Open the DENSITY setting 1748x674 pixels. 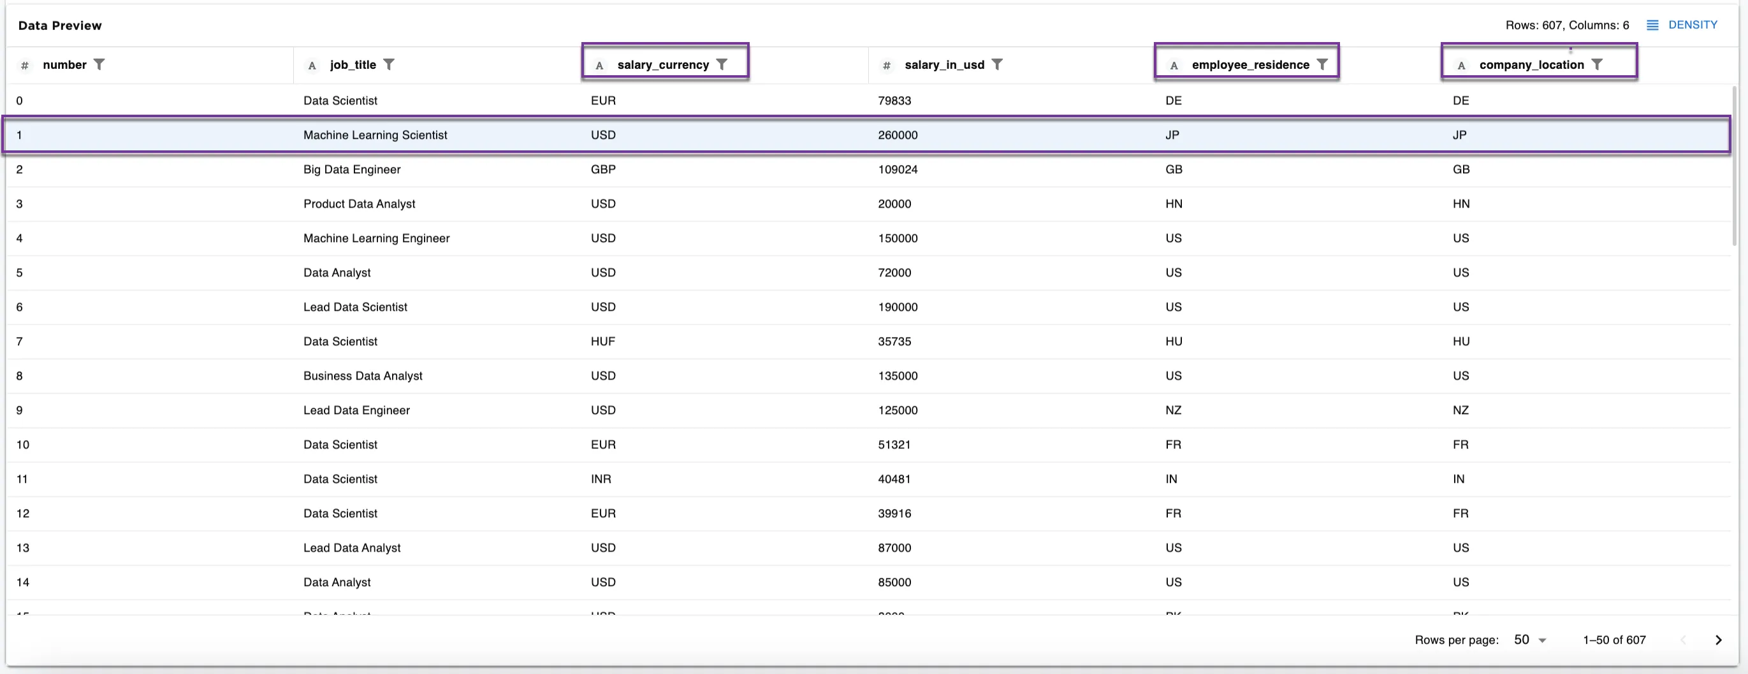1682,25
